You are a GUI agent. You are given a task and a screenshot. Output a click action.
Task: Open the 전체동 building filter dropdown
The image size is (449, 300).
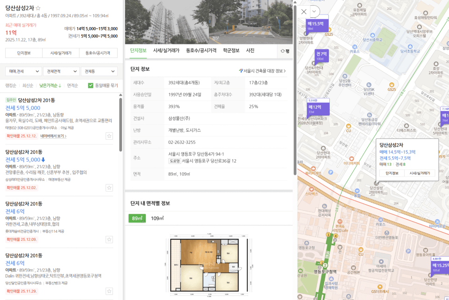click(x=99, y=71)
